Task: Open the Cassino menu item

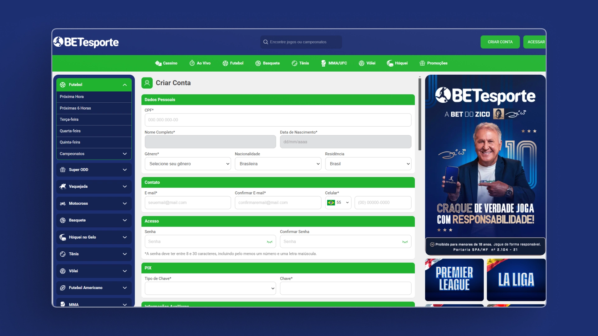Action: (x=166, y=63)
